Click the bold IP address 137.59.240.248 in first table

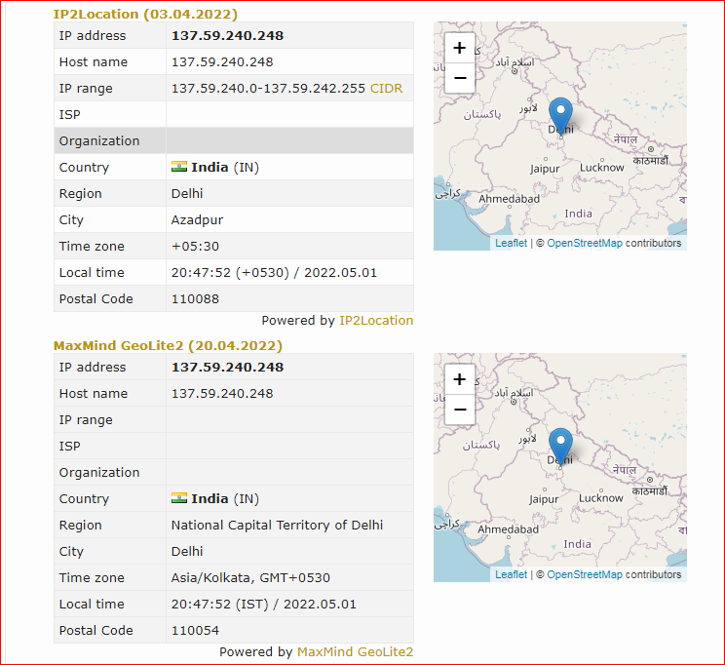227,36
